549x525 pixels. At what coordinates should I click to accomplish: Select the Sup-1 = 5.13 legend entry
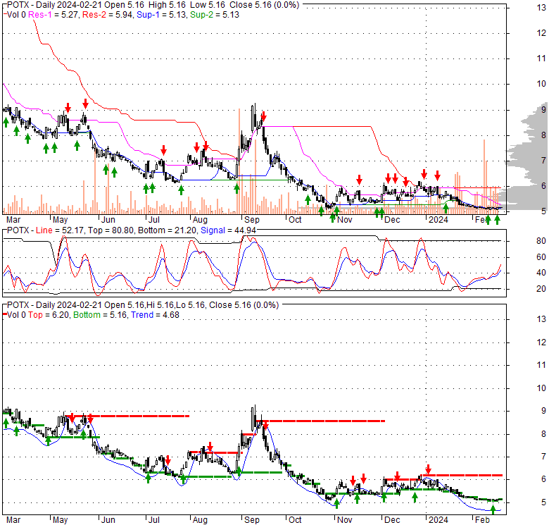[x=161, y=15]
